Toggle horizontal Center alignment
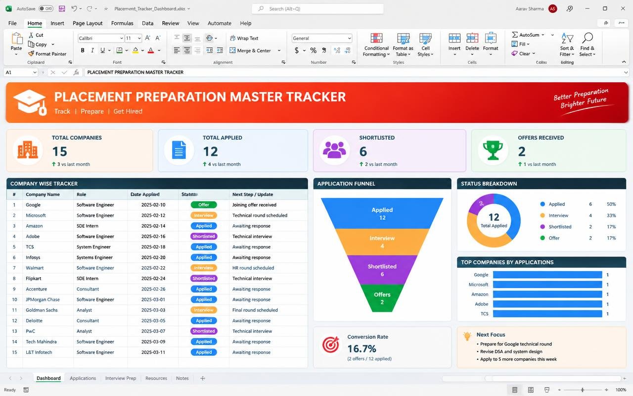 coord(187,50)
